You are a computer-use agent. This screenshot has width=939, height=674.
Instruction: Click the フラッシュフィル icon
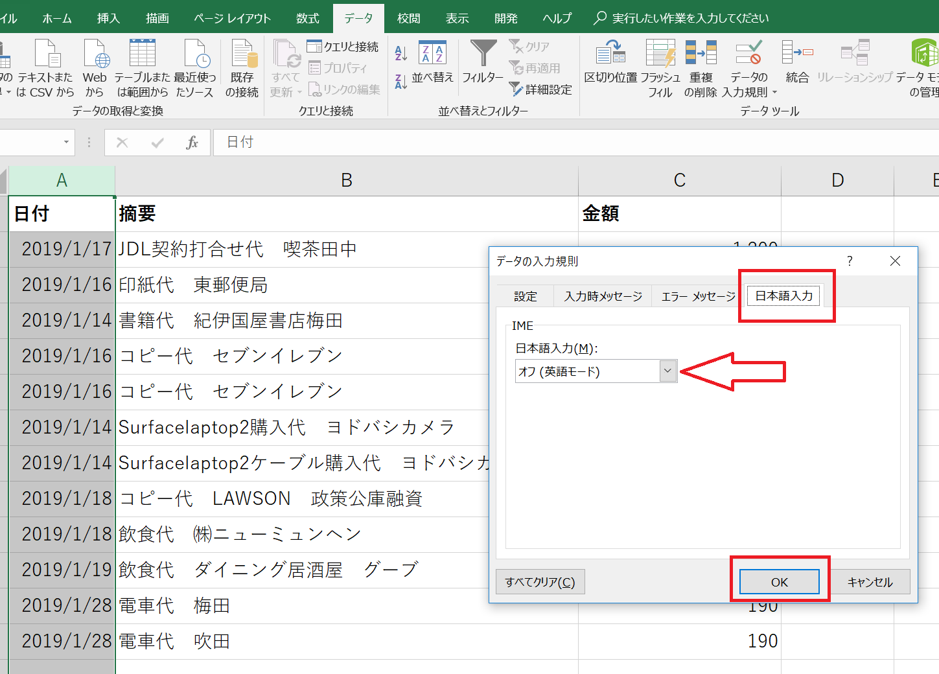pos(660,54)
